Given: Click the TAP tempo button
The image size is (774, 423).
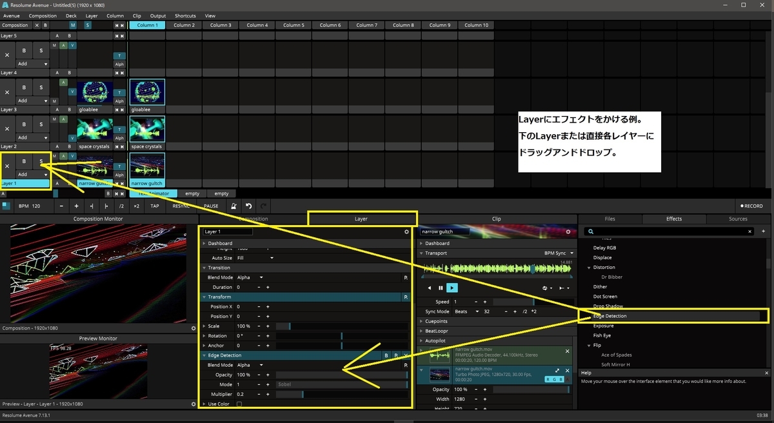Looking at the screenshot, I should pyautogui.click(x=155, y=206).
